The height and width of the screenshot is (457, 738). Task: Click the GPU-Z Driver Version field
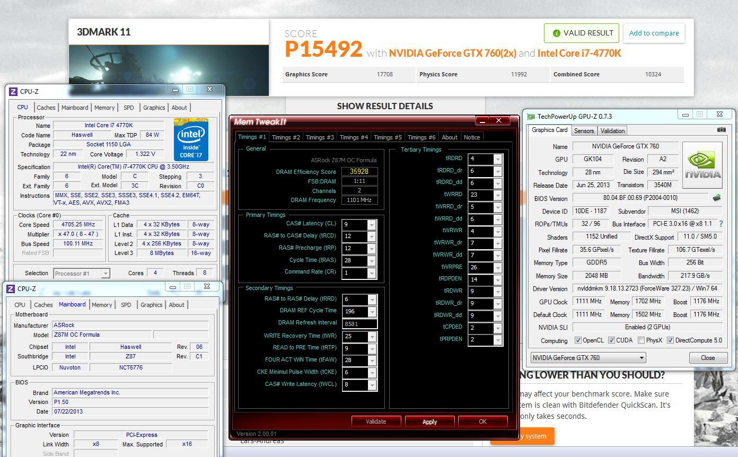click(647, 289)
